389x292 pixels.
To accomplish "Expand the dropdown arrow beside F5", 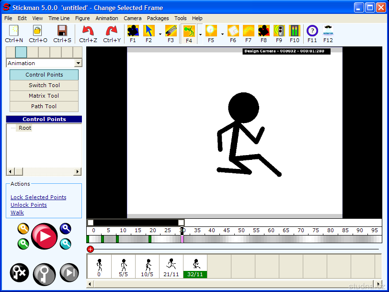I will point(222,34).
